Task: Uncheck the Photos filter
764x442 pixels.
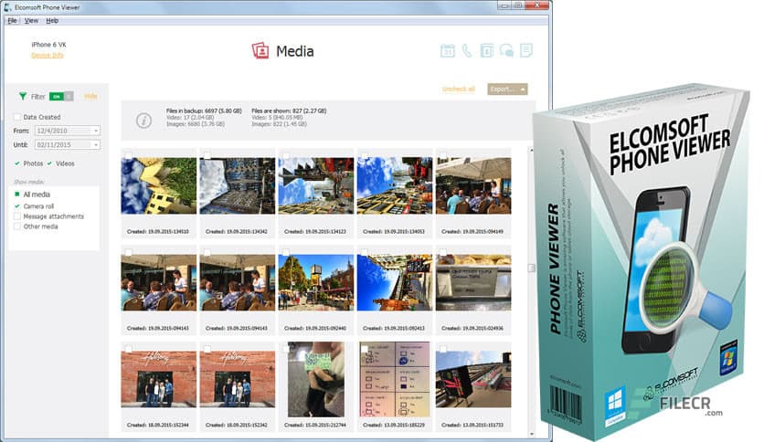Action: click(x=17, y=163)
